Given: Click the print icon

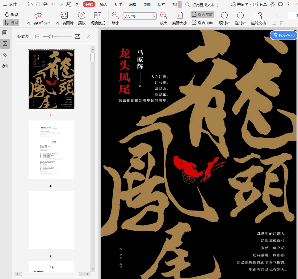Looking at the screenshot, I should 46,4.
